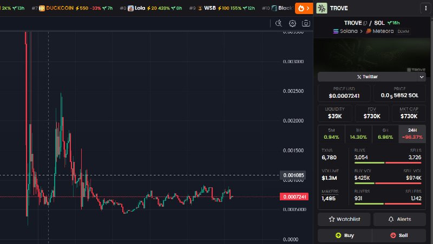Screen dimensions: 433x244
Task: Open chart settings gear icon
Action: click(292, 23)
